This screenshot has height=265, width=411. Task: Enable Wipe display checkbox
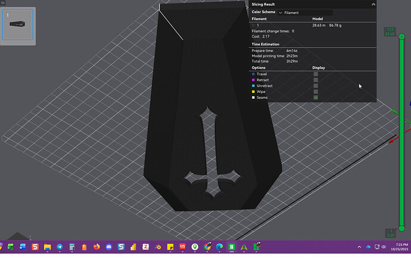(316, 92)
